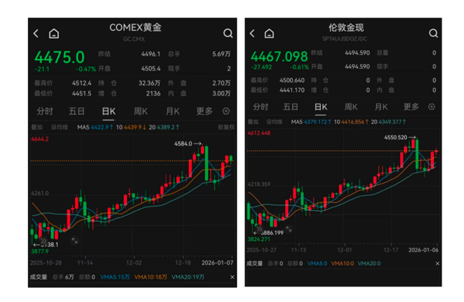The height and width of the screenshot is (302, 464).
Task: Switch COMEX黄金 chart to 分时 tab
Action: pos(45,111)
